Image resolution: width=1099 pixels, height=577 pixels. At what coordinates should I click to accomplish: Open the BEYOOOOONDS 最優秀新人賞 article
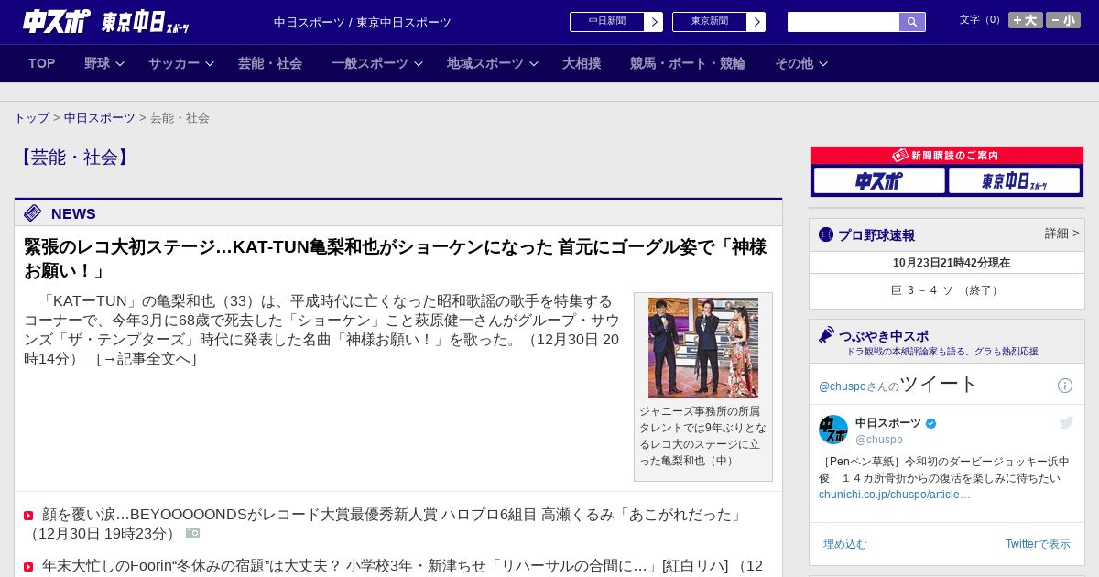[384, 524]
